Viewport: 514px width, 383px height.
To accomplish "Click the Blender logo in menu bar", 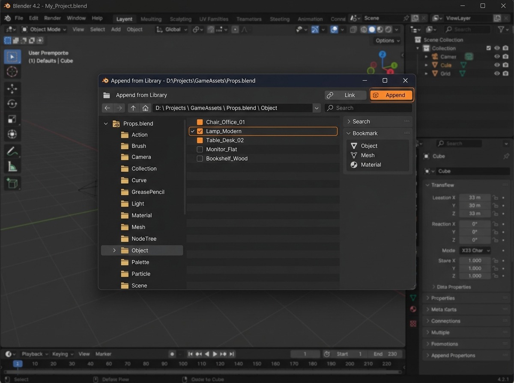I will coord(8,18).
